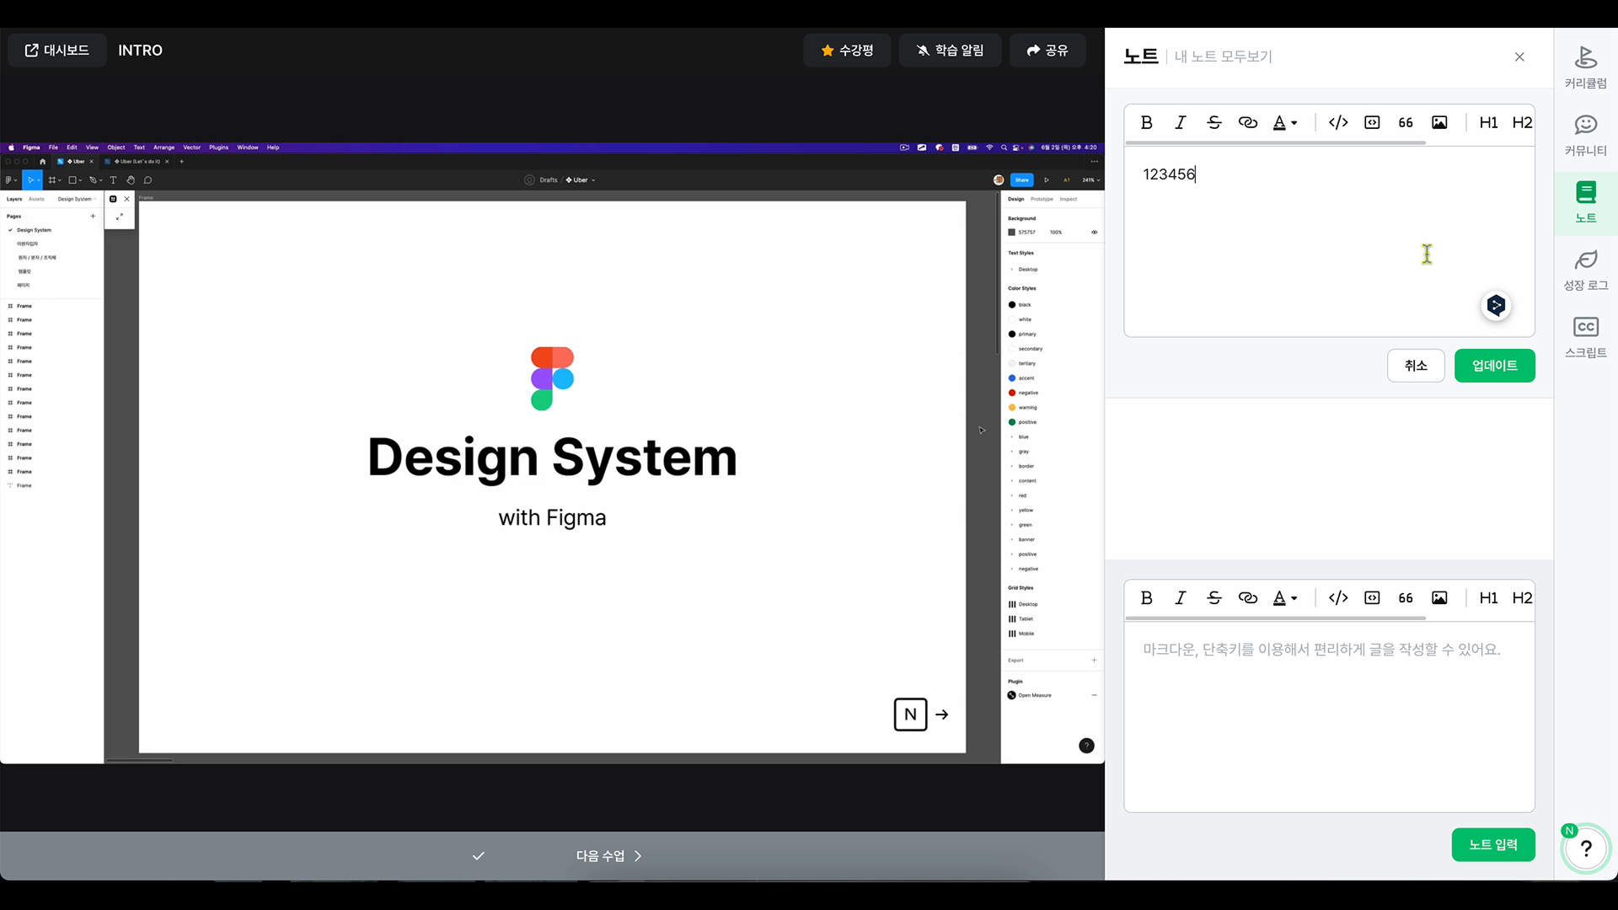Insert a link in the 123456 note editor

[x=1247, y=122]
